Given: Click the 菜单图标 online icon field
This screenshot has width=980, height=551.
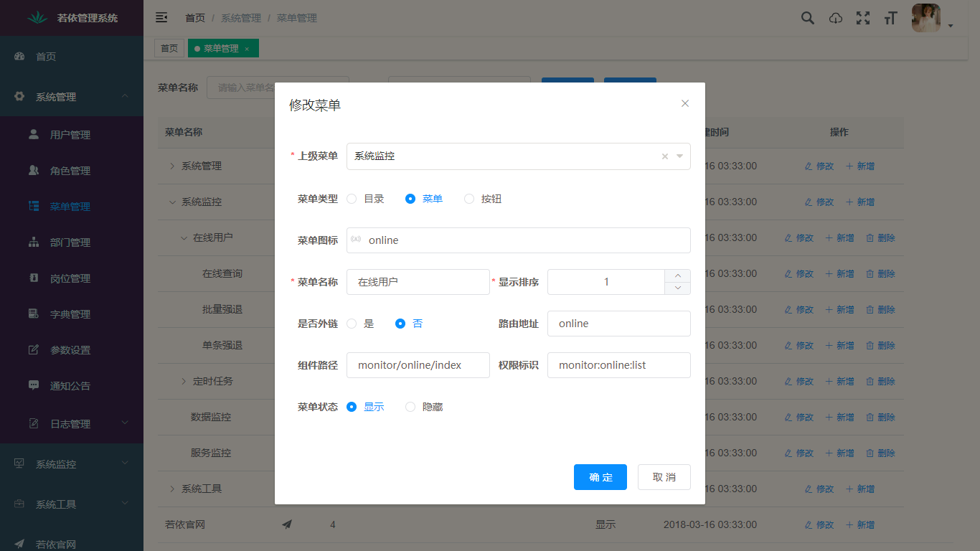Looking at the screenshot, I should (x=519, y=240).
